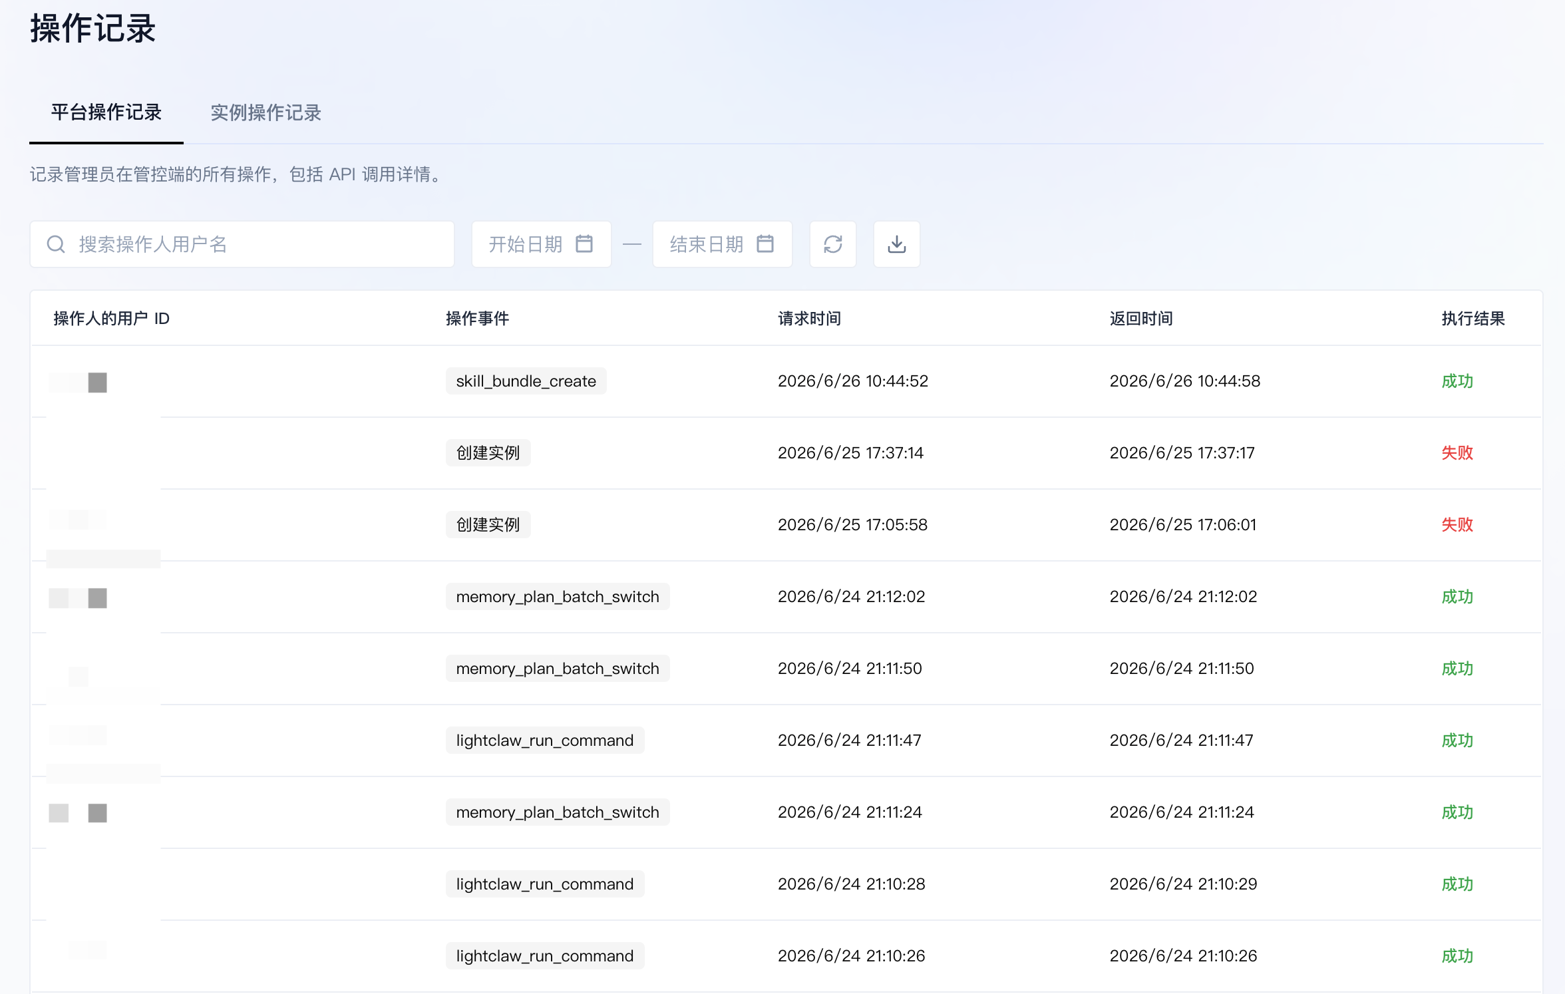Click request time 2026/6/26 10:44:52
This screenshot has width=1565, height=994.
pyautogui.click(x=852, y=381)
